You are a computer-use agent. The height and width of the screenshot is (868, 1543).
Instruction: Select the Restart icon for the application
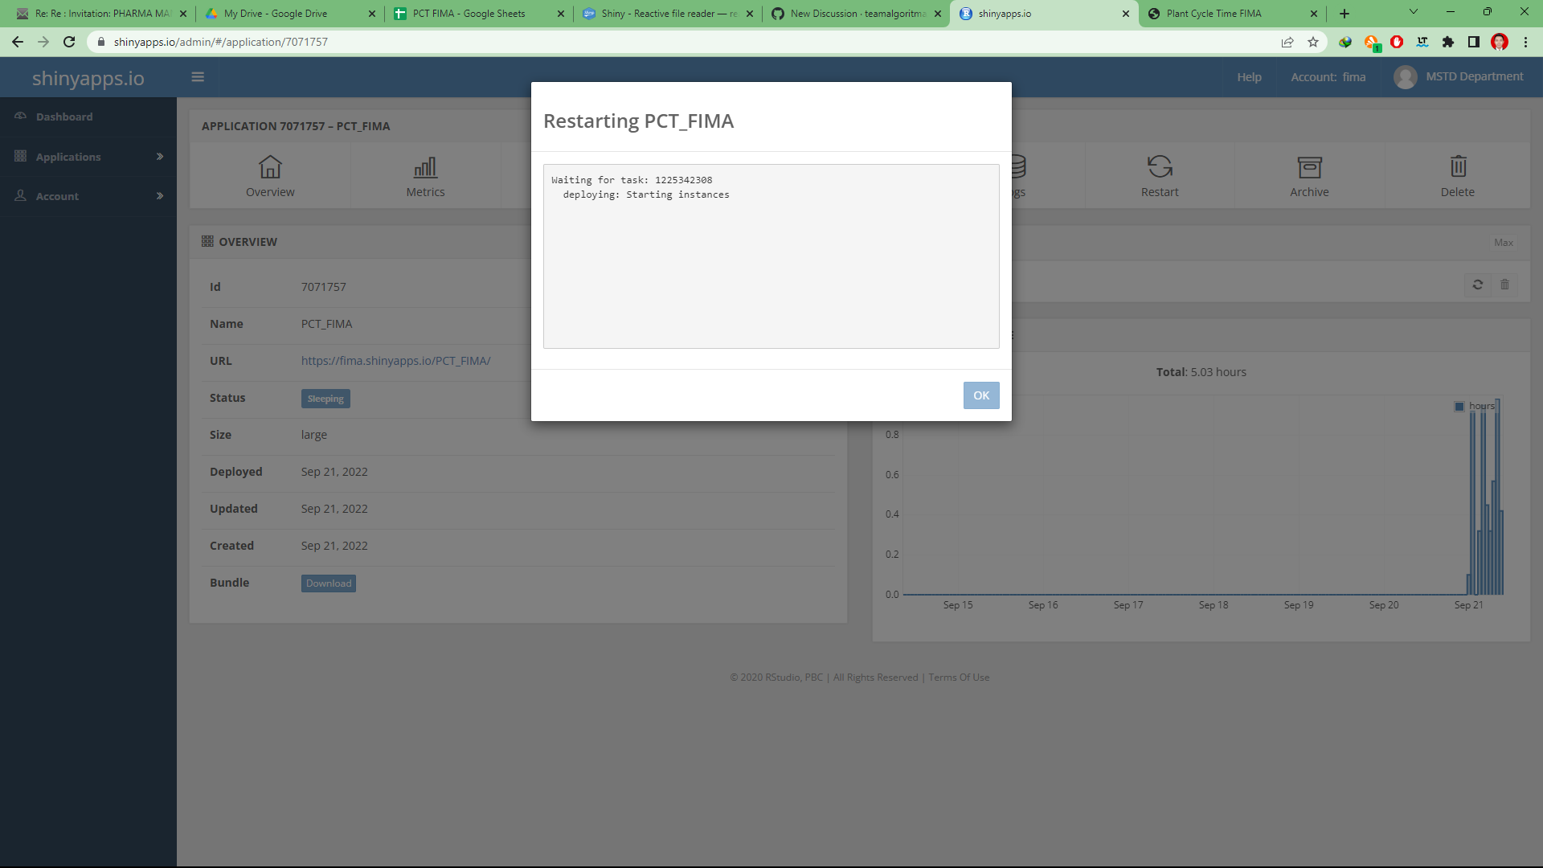tap(1160, 175)
